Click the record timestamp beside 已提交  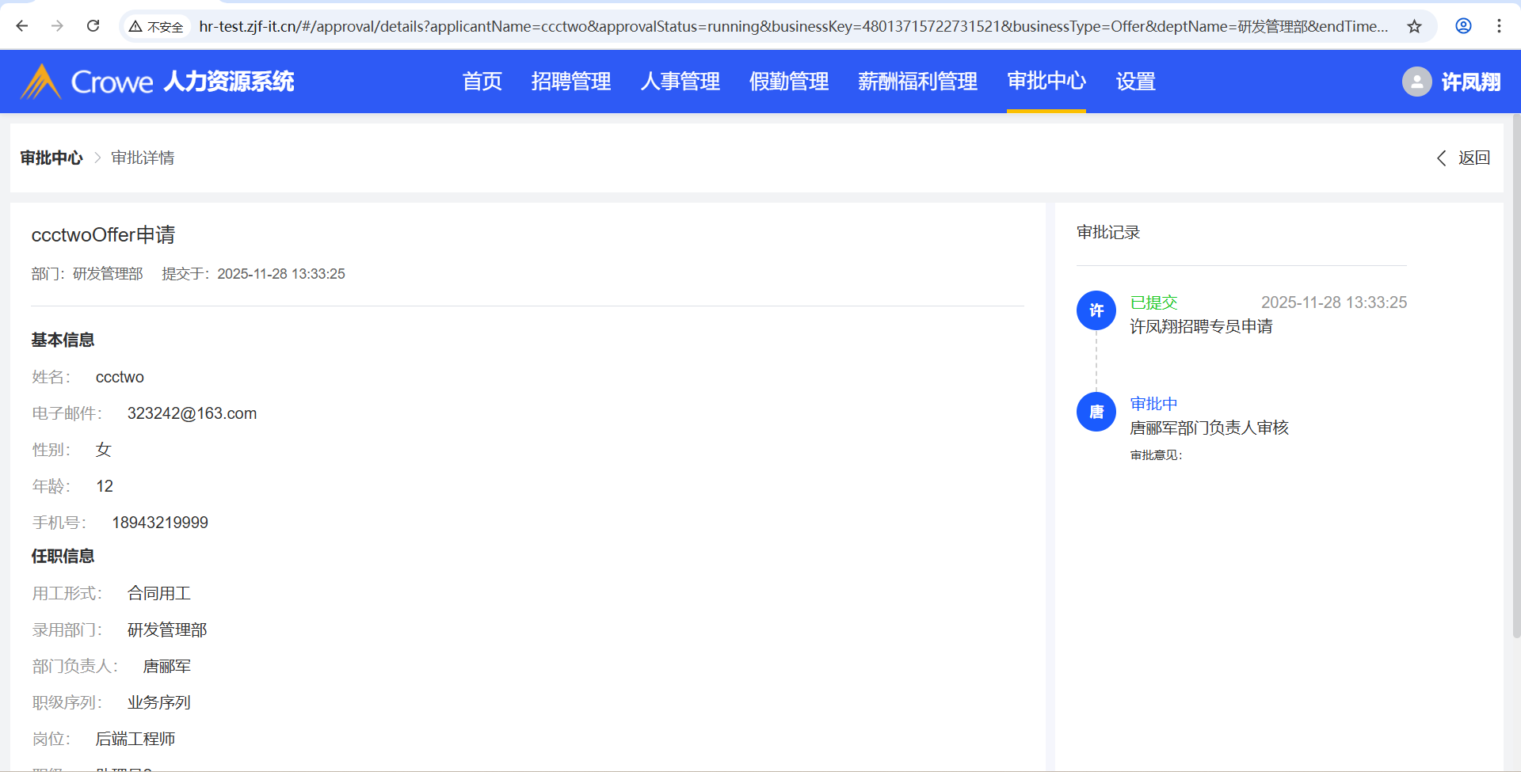click(x=1334, y=302)
